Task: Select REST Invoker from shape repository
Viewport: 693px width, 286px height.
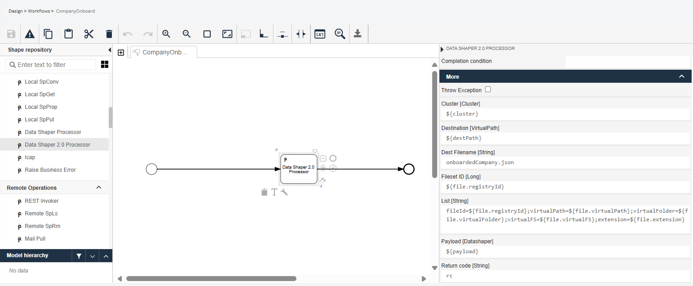Action: pyautogui.click(x=42, y=201)
